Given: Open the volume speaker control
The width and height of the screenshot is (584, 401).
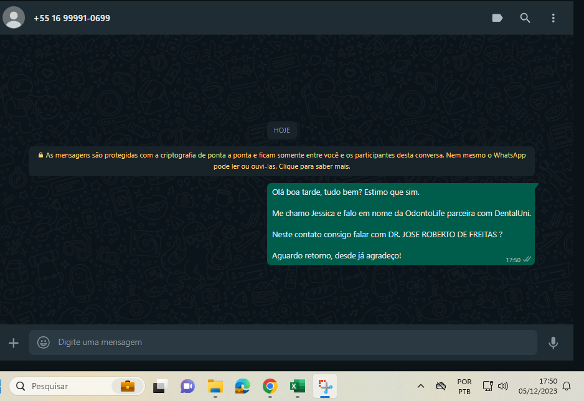Looking at the screenshot, I should (503, 386).
